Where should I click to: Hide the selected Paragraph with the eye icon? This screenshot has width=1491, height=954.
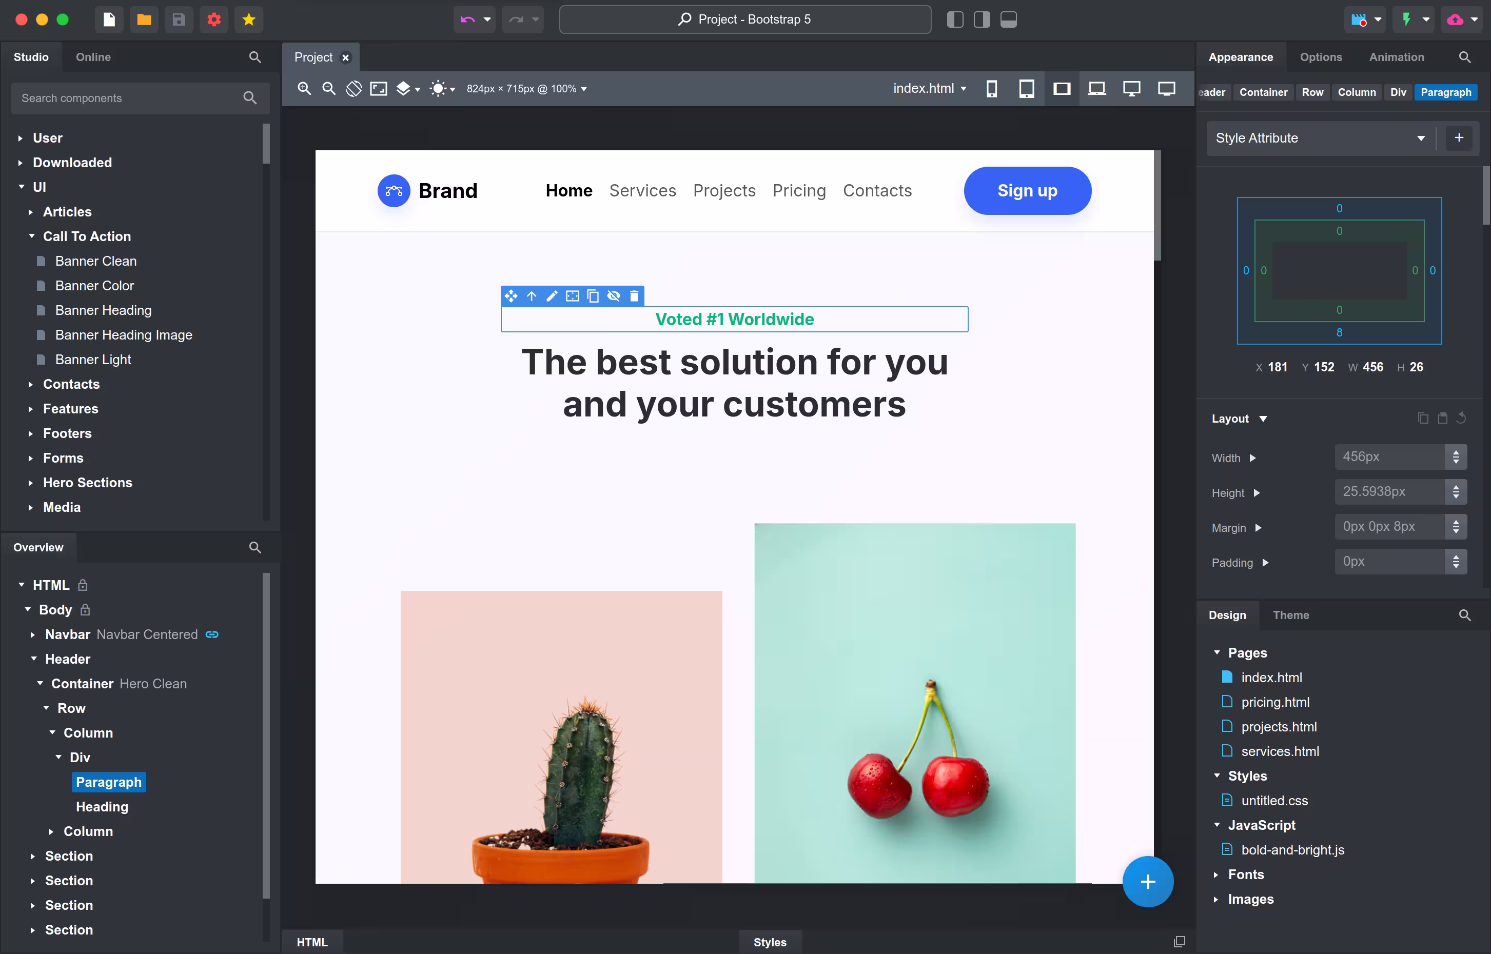coord(614,296)
